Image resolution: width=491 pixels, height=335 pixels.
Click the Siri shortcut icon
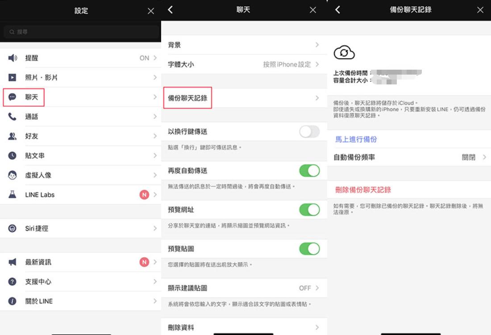(x=12, y=228)
